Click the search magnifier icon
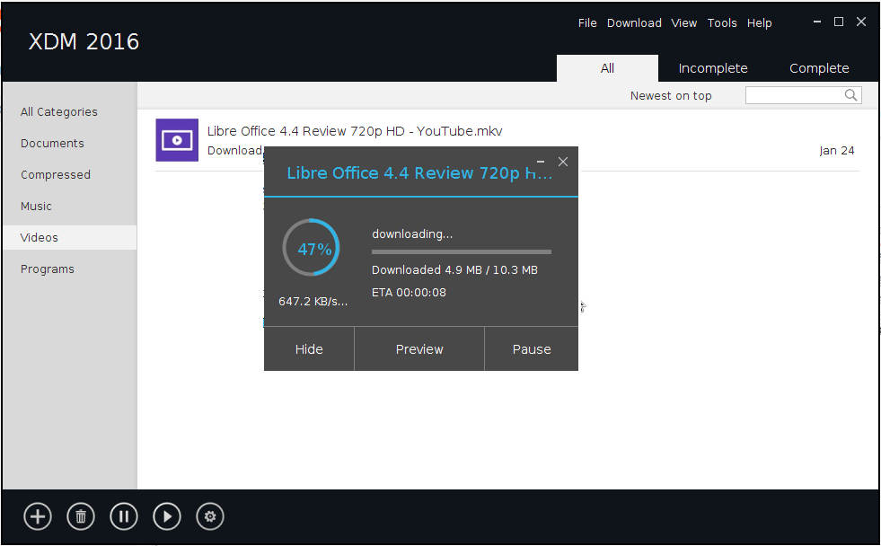 (x=851, y=95)
